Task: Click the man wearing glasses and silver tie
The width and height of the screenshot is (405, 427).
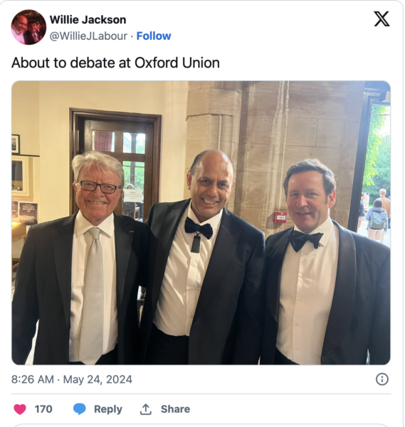Action: pos(79,259)
